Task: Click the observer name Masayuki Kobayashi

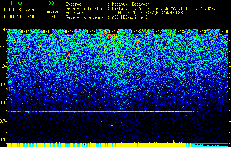Action: [x=131, y=4]
